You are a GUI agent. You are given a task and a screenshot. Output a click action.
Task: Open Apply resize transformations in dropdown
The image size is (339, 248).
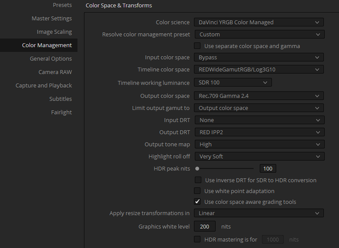tap(259, 213)
